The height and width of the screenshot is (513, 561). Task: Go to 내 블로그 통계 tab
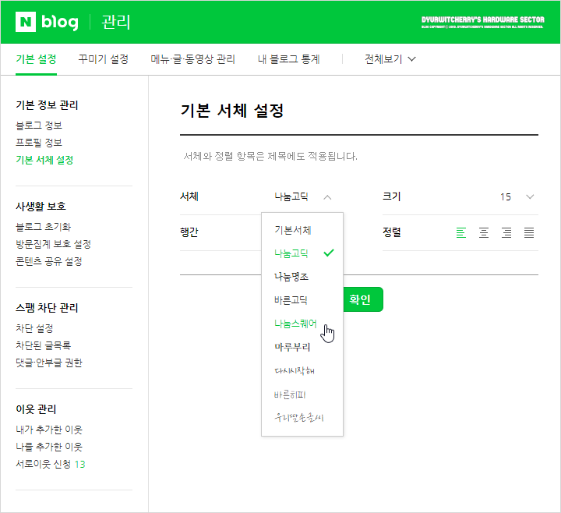coord(289,59)
